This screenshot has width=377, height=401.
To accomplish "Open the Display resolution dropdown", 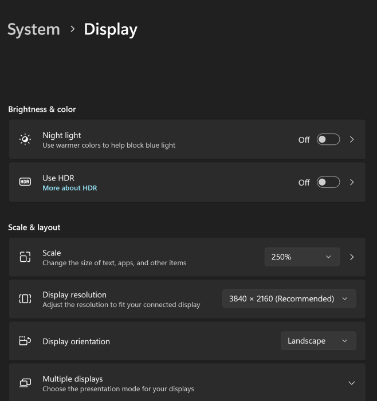I will click(289, 298).
